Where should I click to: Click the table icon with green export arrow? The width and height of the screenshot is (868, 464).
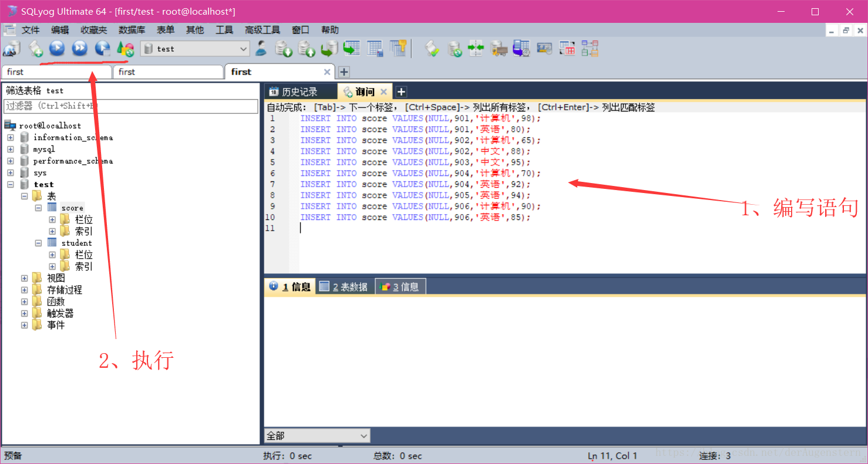(x=352, y=49)
